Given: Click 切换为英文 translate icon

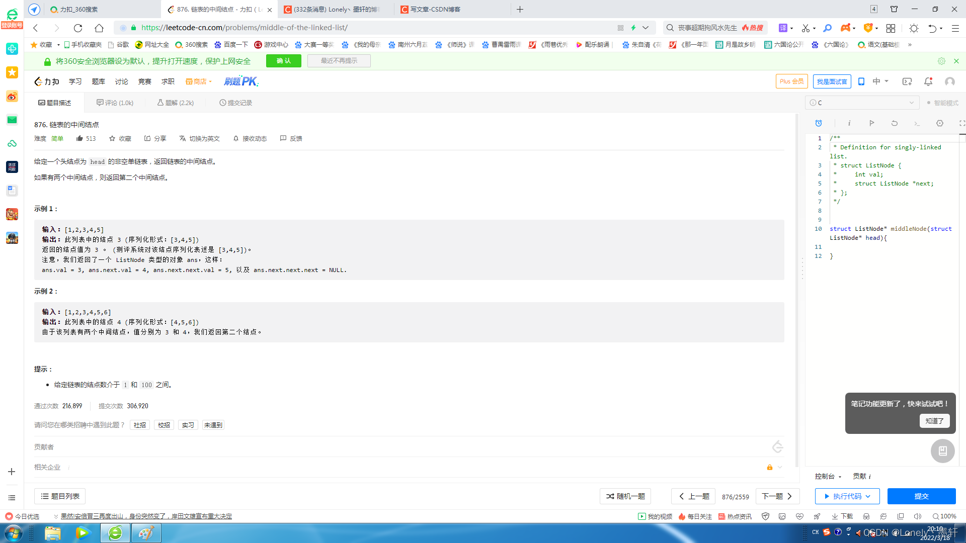Looking at the screenshot, I should coord(183,138).
